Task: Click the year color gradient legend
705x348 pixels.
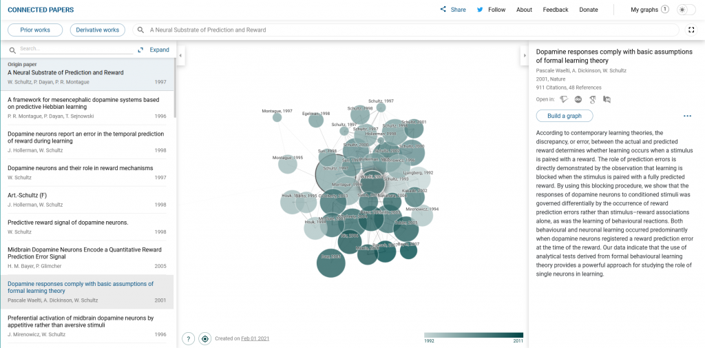Action: 474,336
